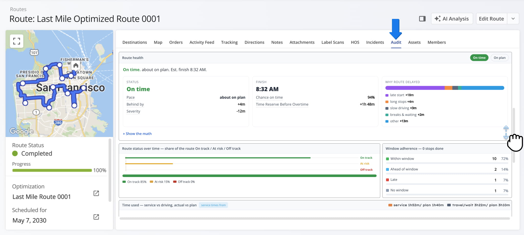Click the long stops orange legend swatch
Viewport: 524px width, 235px height.
(x=387, y=102)
